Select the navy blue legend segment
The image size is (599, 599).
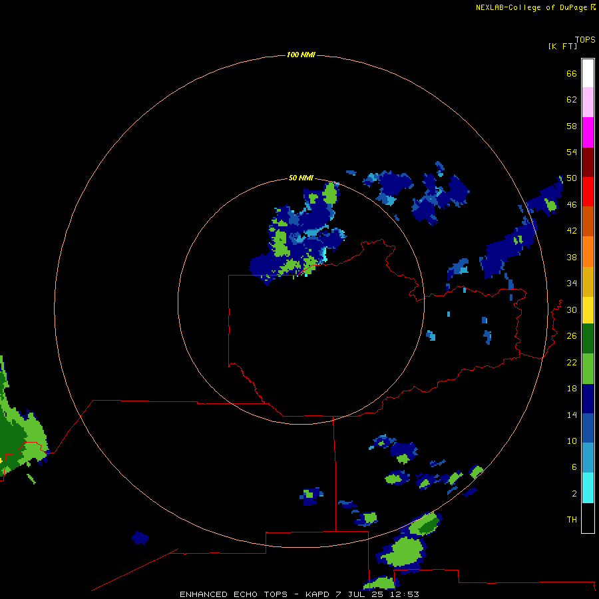[x=588, y=399]
